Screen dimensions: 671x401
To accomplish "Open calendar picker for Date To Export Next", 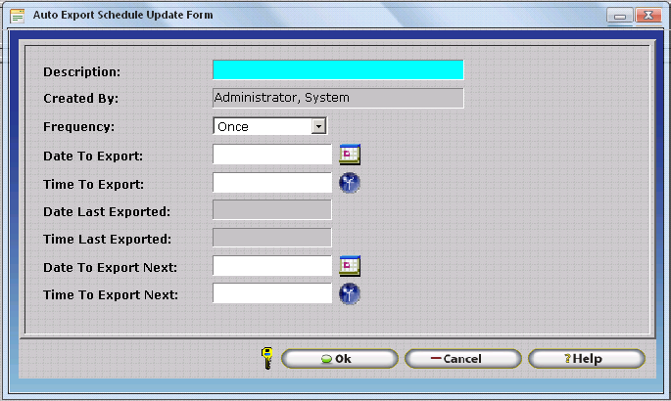I will (350, 266).
